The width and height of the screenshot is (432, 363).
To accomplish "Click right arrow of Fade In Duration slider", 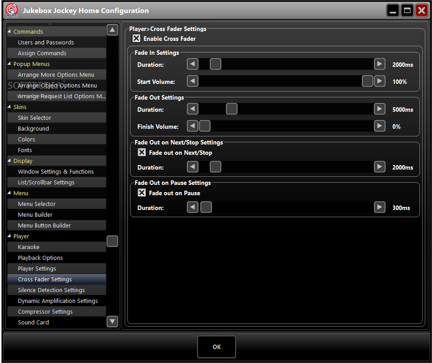I will pos(380,64).
